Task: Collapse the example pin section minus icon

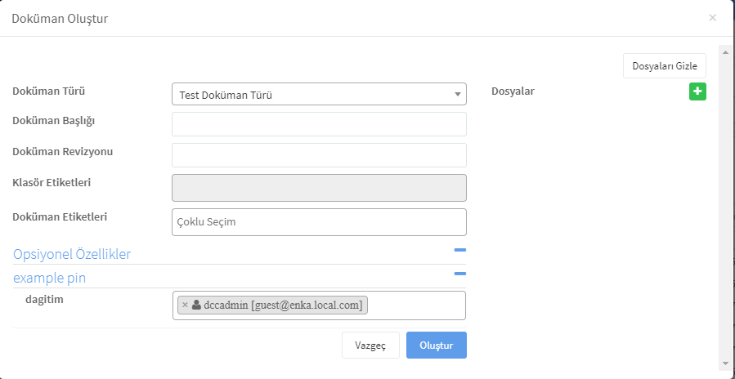Action: (x=460, y=274)
